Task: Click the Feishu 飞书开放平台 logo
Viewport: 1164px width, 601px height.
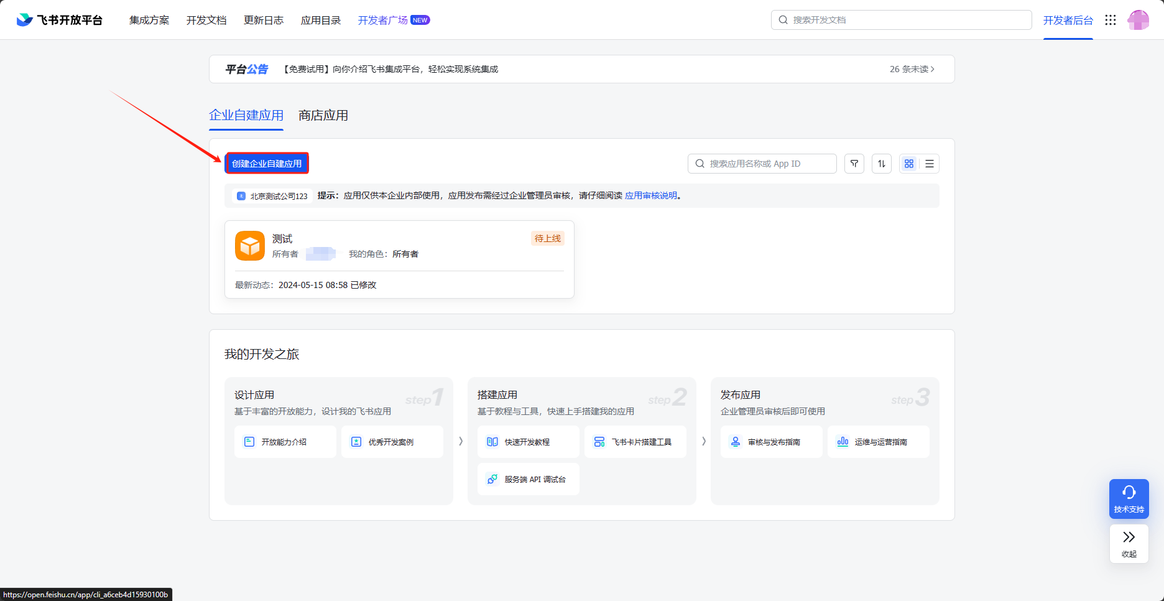Action: point(60,20)
